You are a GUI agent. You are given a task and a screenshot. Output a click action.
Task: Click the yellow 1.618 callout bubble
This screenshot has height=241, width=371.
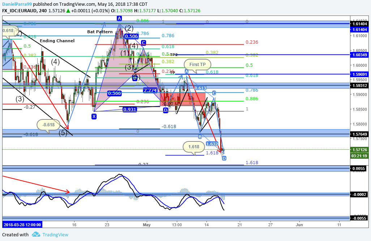click(194, 147)
